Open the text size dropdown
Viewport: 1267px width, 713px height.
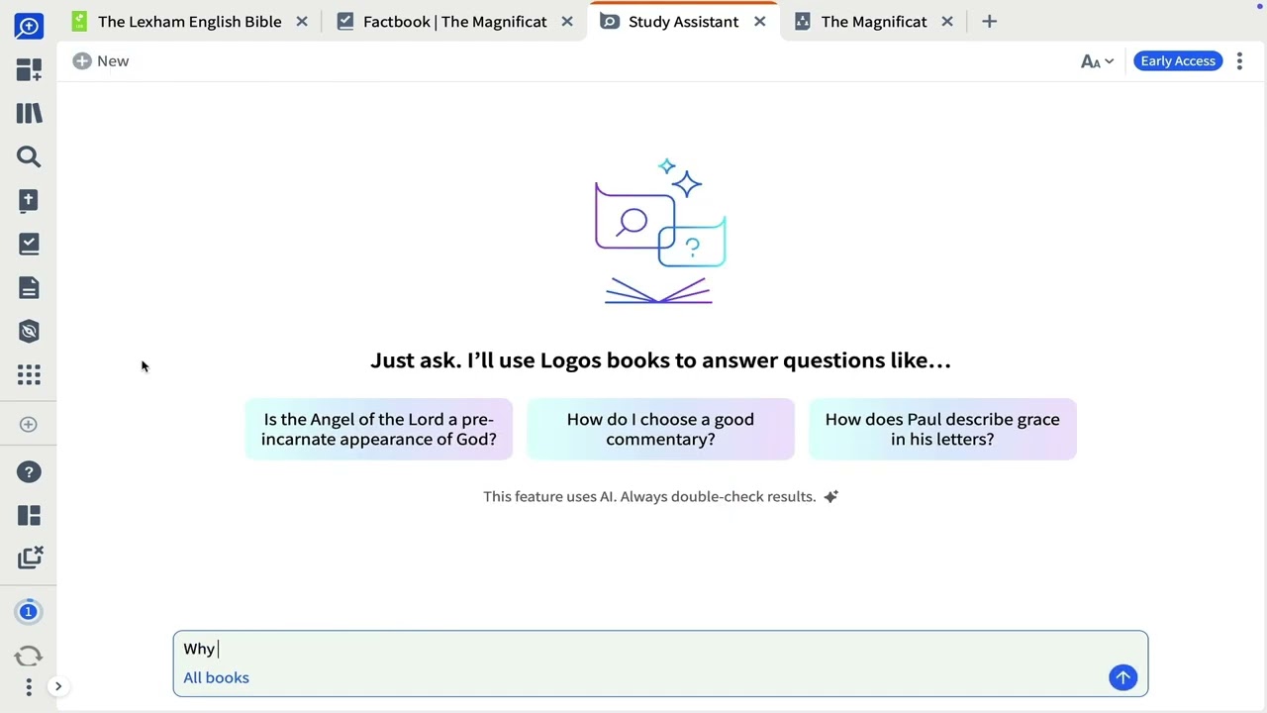[x=1097, y=61]
